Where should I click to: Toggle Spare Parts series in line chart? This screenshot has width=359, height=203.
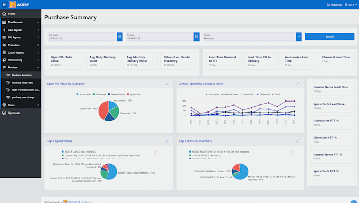[x=247, y=94]
